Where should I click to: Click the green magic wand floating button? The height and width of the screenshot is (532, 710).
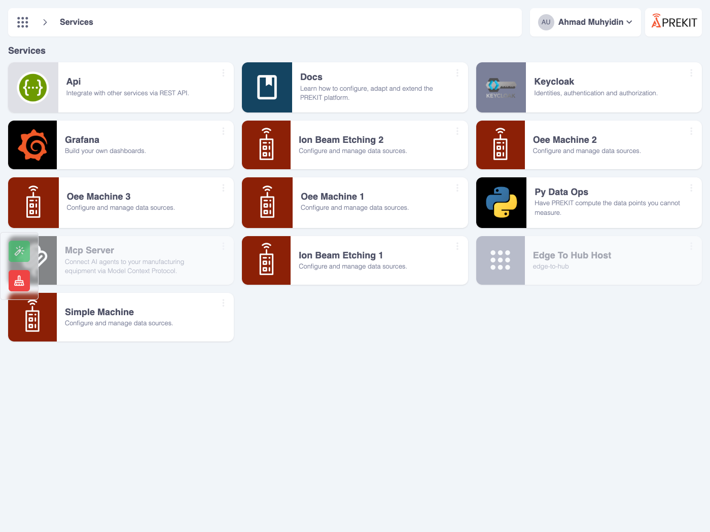coord(19,251)
